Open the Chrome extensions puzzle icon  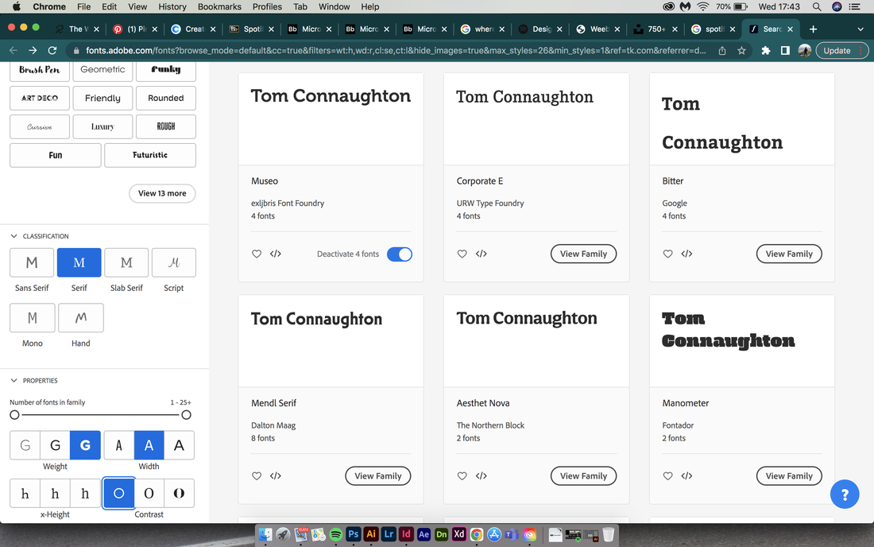(765, 50)
